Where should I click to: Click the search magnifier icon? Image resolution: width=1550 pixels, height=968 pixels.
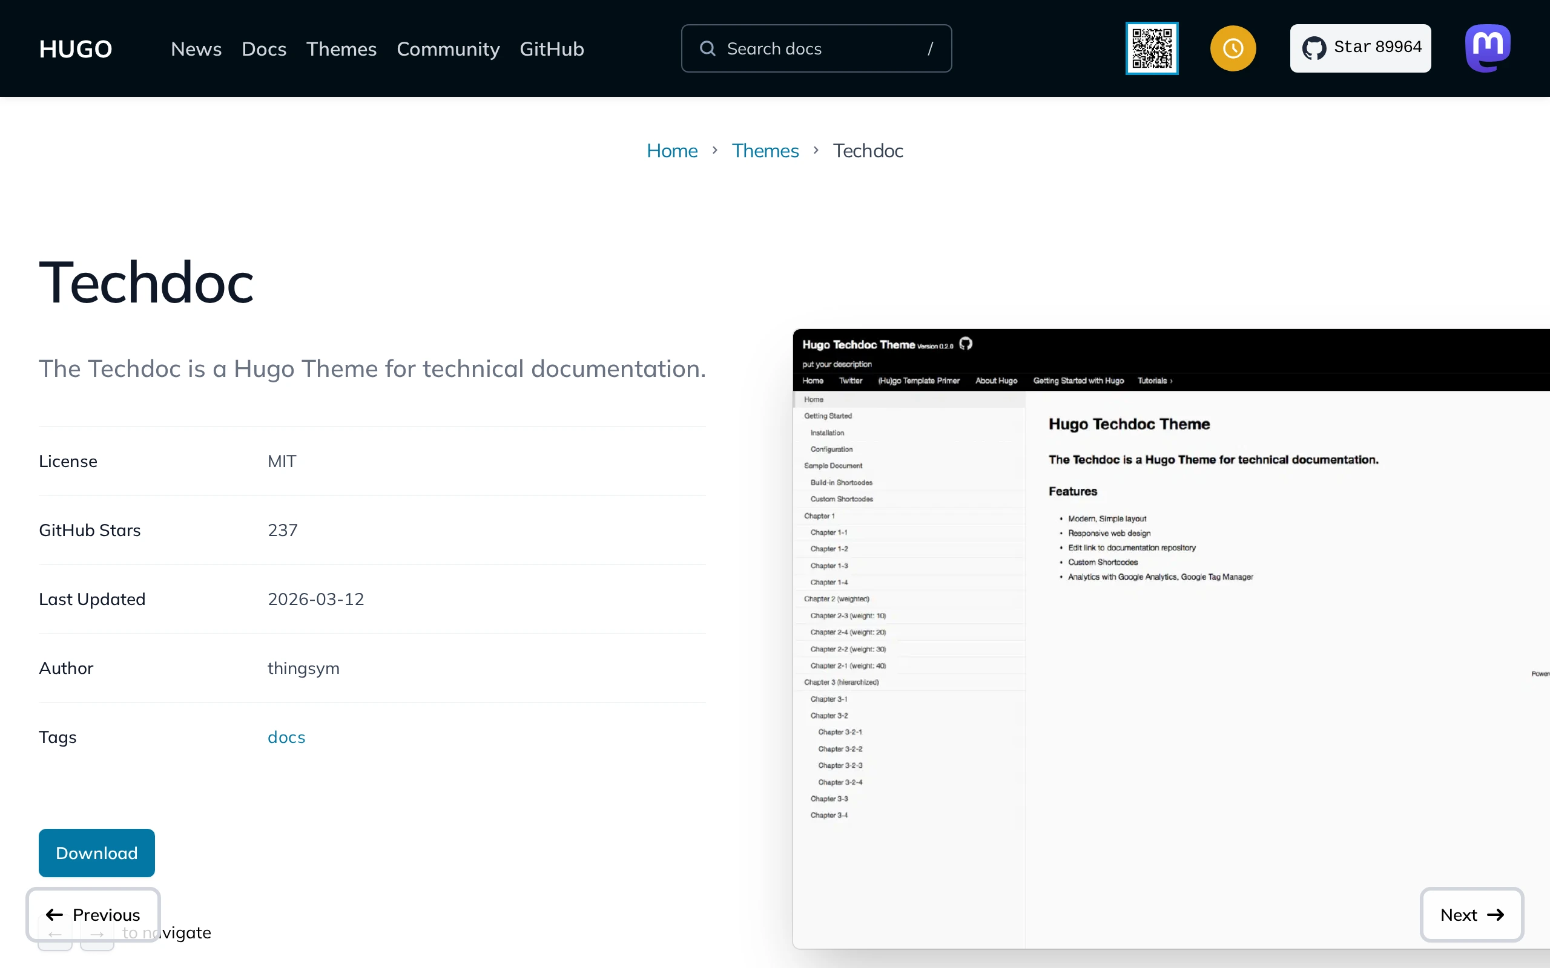[707, 48]
